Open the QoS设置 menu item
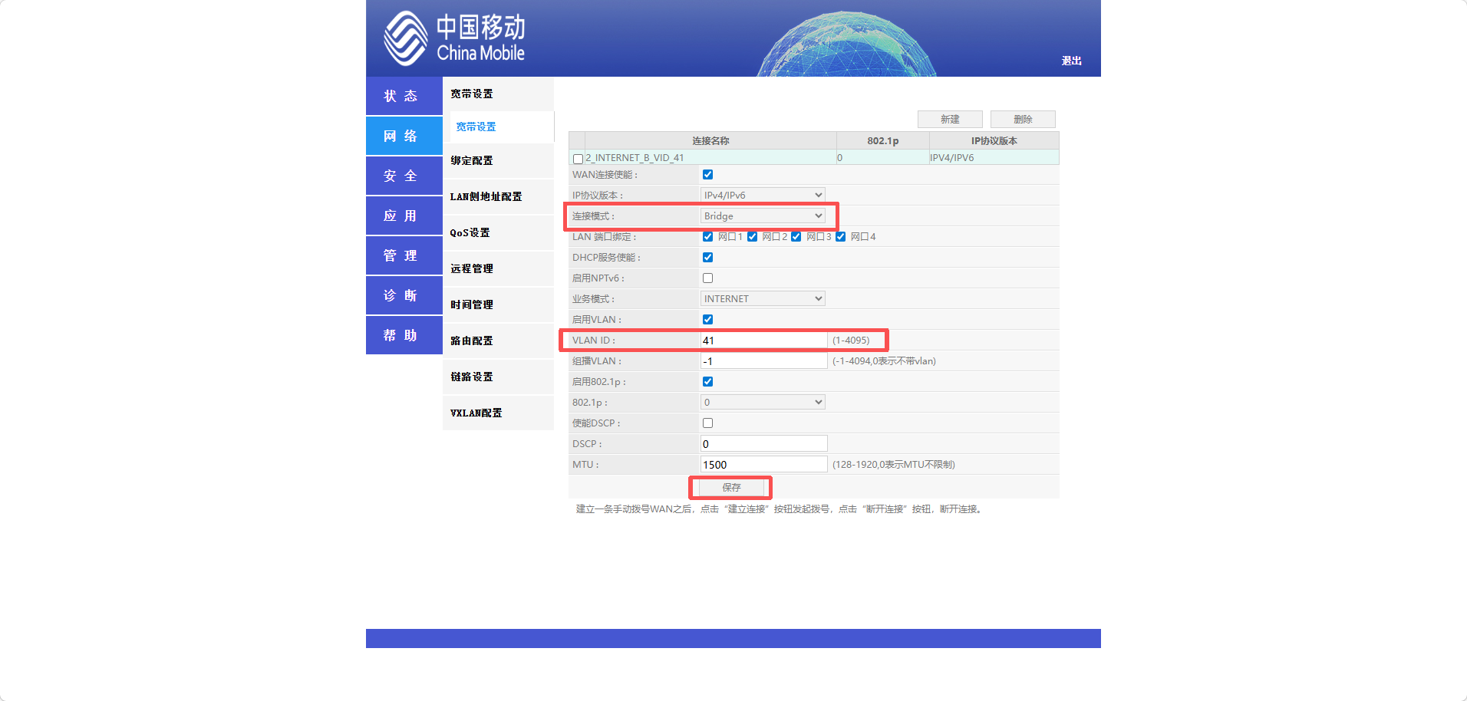Screen dimensions: 1467x701 (x=470, y=233)
